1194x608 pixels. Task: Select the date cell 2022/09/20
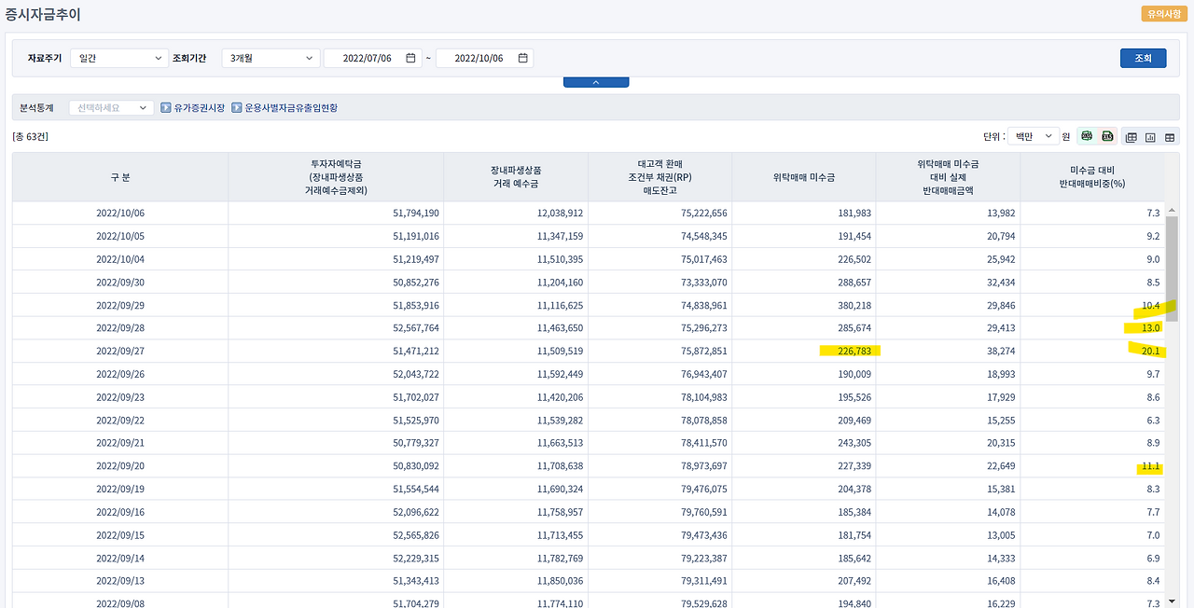[x=120, y=466]
